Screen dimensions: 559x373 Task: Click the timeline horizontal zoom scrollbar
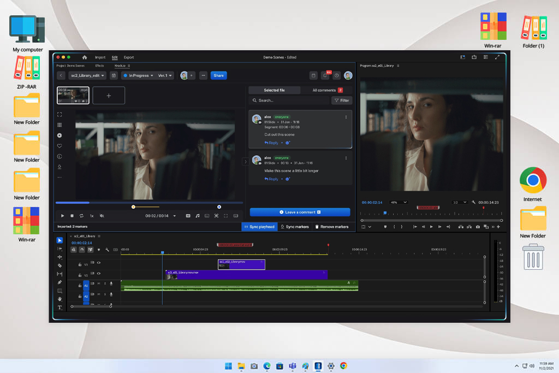[x=91, y=306]
